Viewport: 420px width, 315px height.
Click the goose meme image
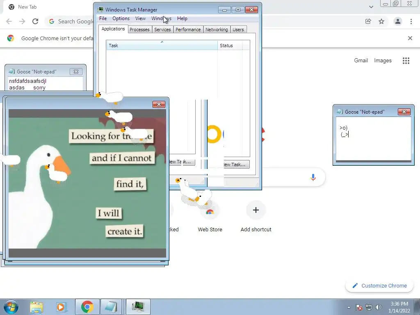(x=87, y=183)
